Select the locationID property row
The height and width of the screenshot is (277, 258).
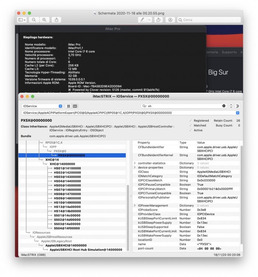[x=186, y=240]
